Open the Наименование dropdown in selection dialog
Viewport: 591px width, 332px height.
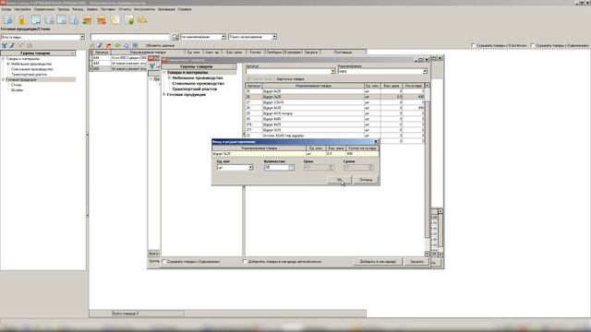[425, 71]
